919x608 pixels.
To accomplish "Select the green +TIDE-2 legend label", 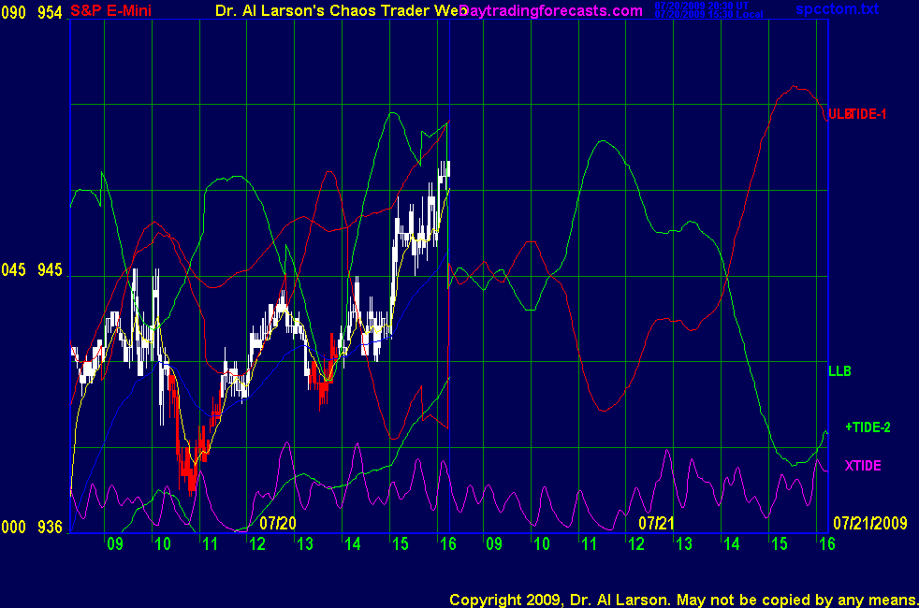I will [868, 427].
